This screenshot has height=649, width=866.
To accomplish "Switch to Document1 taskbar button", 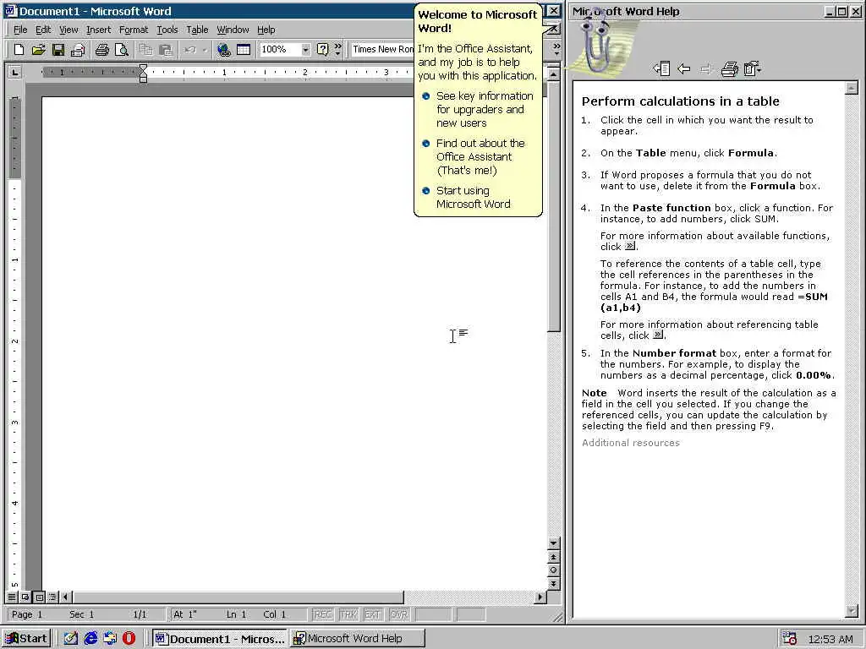I will pos(220,639).
